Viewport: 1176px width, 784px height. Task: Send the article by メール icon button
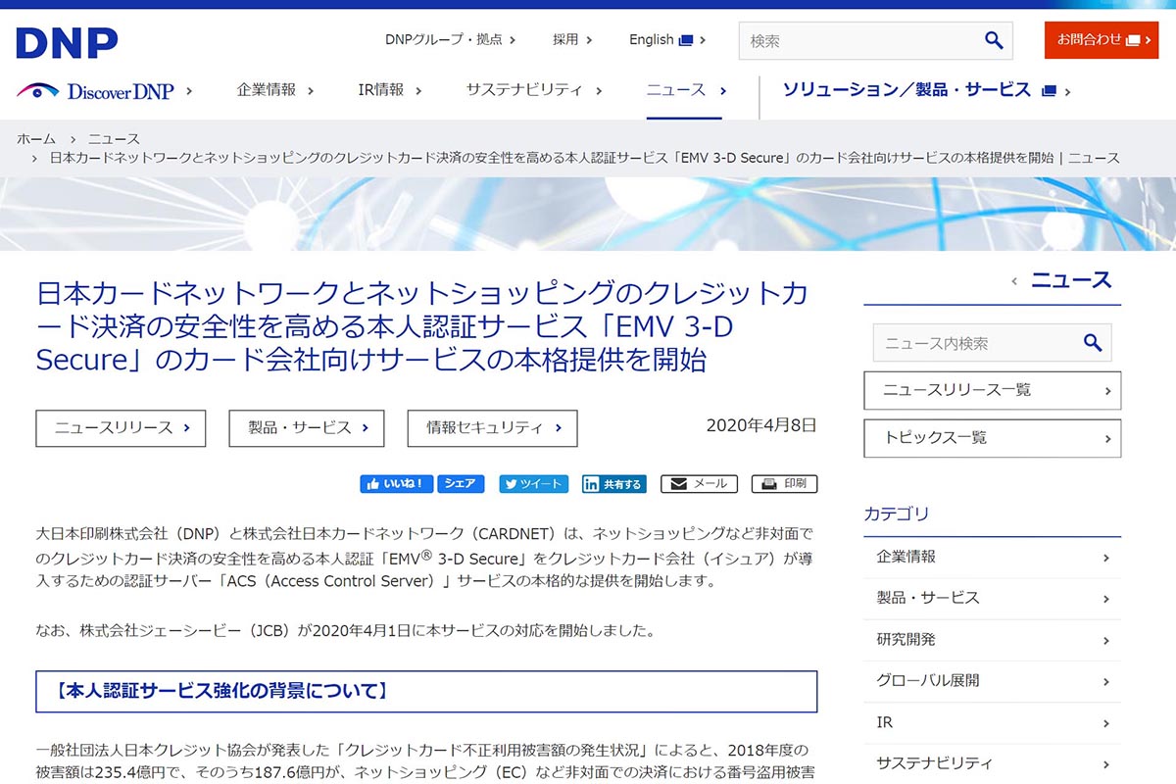[x=699, y=484]
